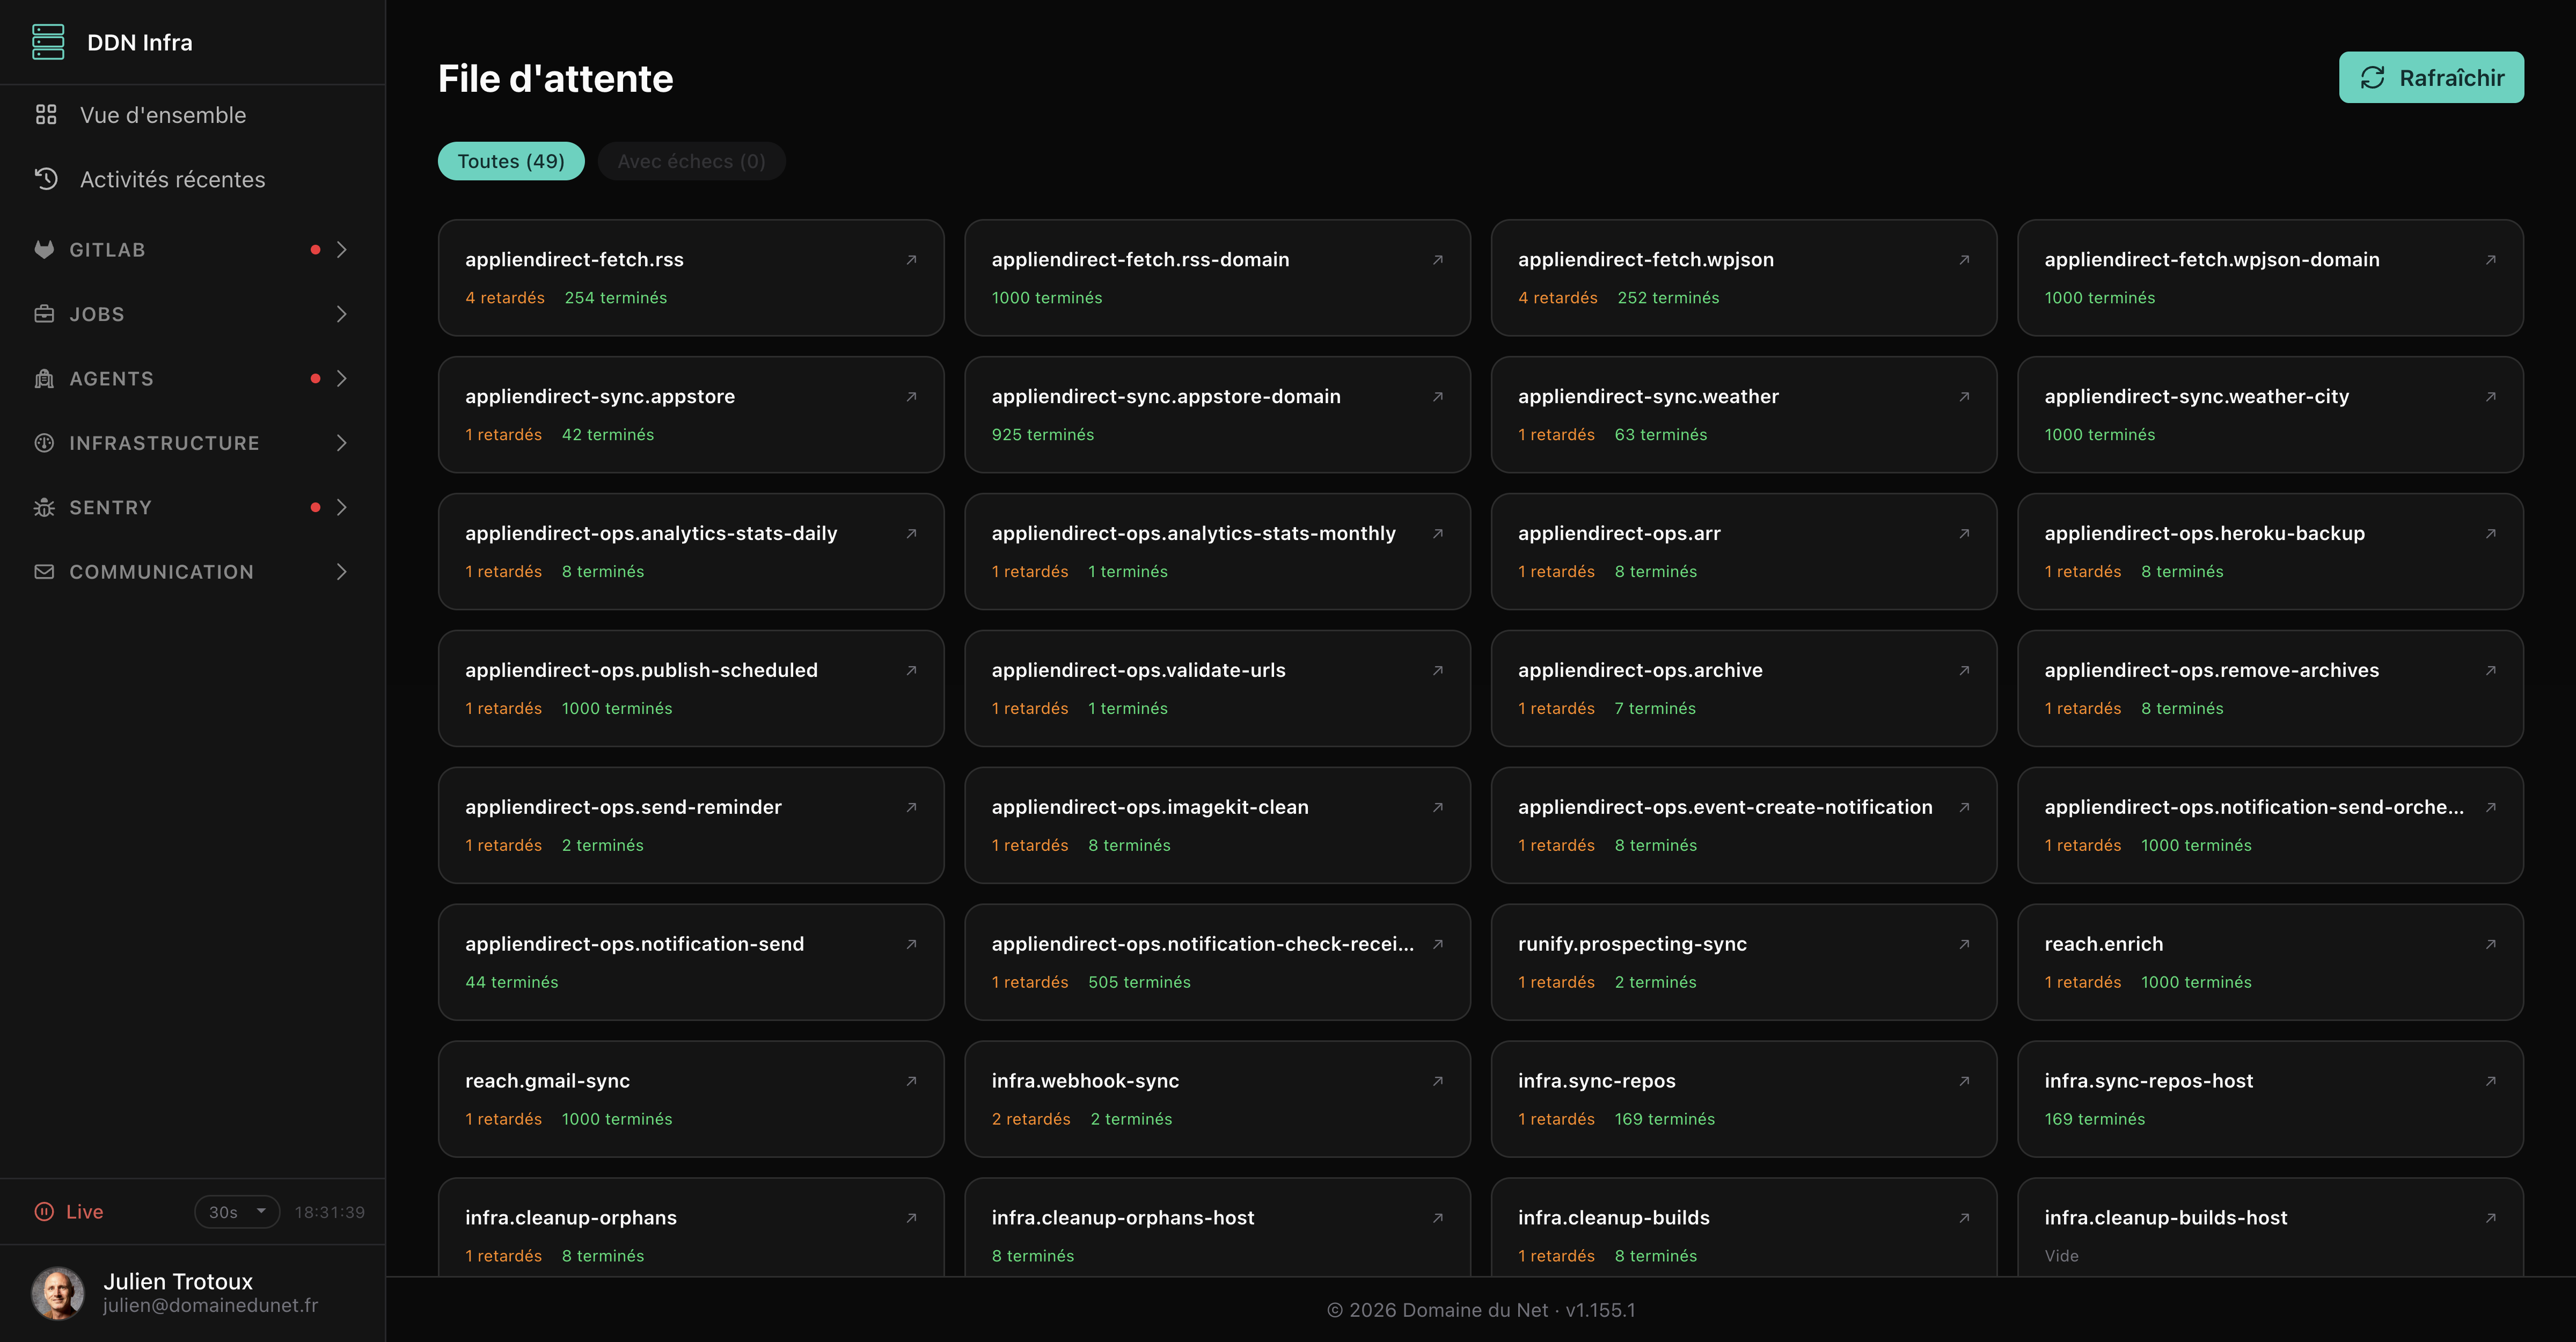This screenshot has width=2576, height=1342.
Task: Pause Live auto-refresh toggle
Action: pos(69,1212)
